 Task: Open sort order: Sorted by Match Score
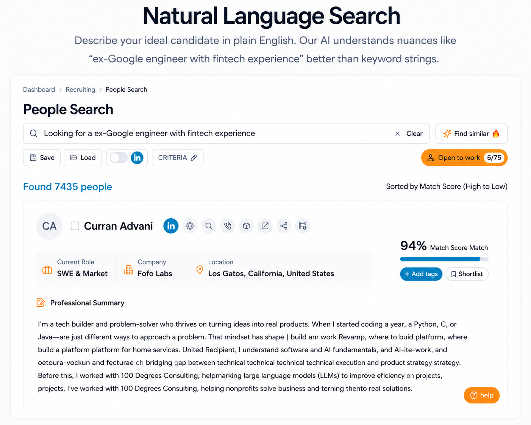pos(447,186)
